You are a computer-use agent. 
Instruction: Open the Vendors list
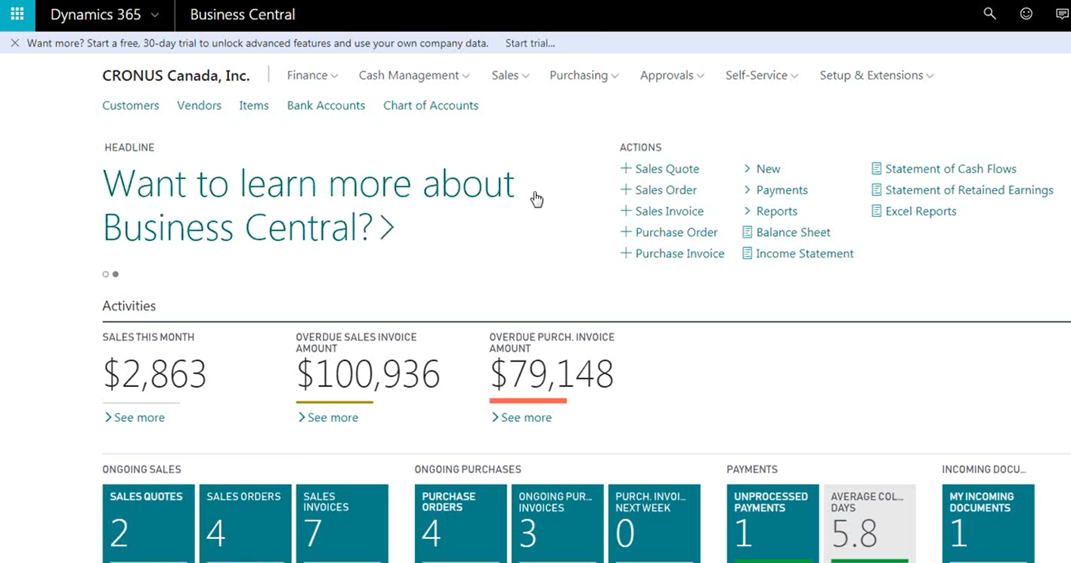(199, 105)
